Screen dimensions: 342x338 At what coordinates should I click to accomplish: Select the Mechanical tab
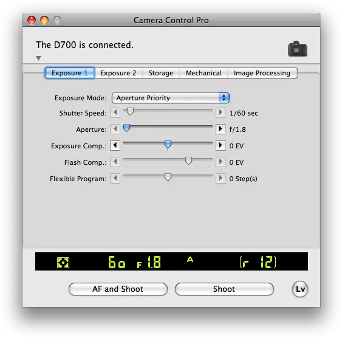[203, 73]
